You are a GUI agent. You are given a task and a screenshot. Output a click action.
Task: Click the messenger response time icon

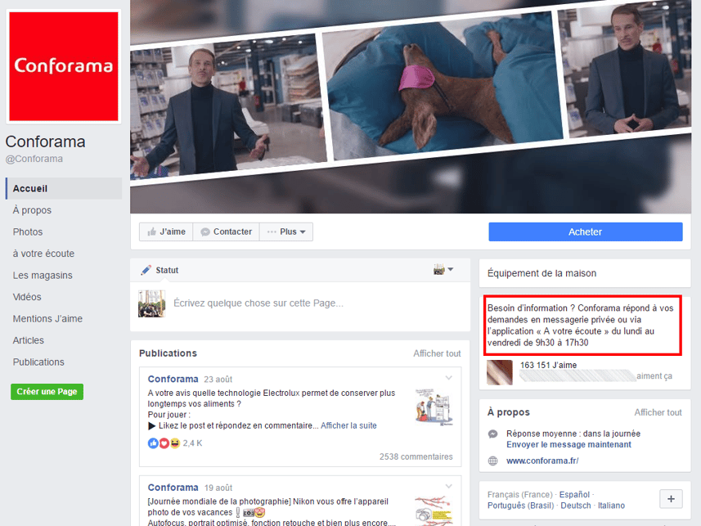click(492, 434)
